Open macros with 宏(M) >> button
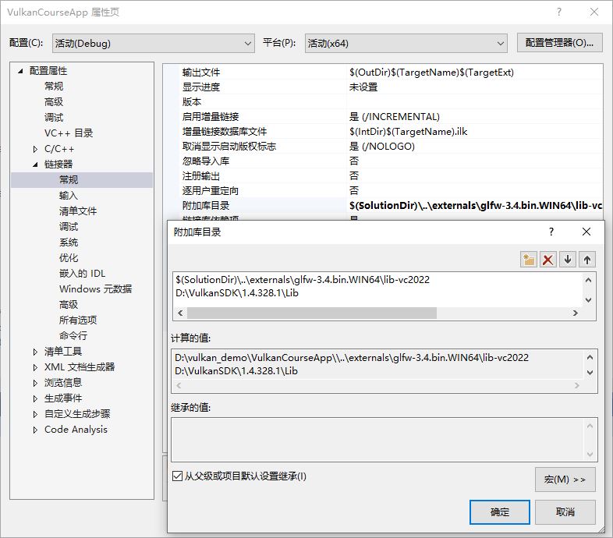The width and height of the screenshot is (613, 538). (x=565, y=480)
